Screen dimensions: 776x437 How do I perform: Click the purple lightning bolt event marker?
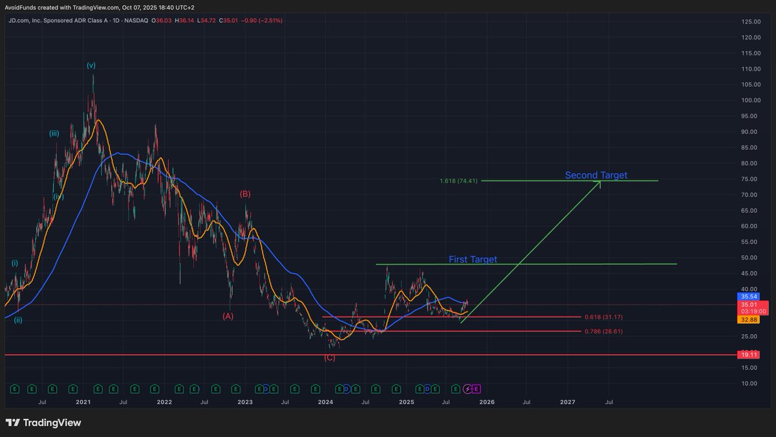pos(468,389)
